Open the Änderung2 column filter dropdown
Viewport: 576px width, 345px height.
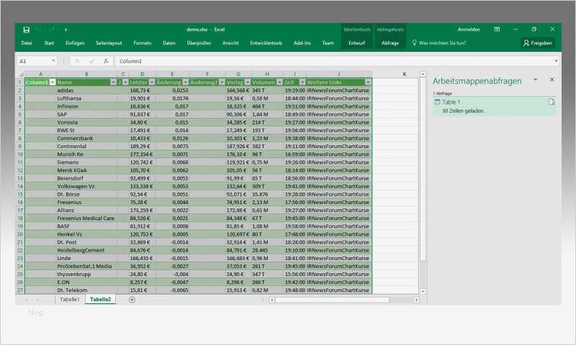click(222, 82)
